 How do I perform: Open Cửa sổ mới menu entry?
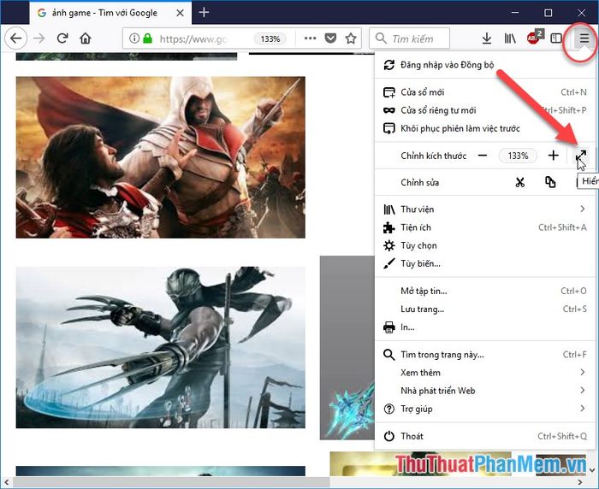485,92
